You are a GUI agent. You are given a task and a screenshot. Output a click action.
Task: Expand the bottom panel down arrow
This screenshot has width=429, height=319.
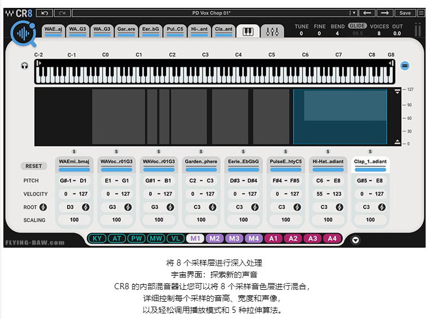(x=355, y=240)
